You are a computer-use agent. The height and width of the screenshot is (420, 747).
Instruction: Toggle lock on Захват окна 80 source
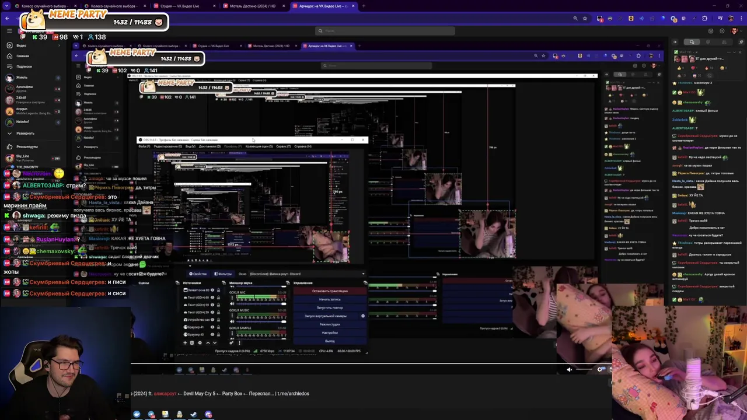(218, 290)
